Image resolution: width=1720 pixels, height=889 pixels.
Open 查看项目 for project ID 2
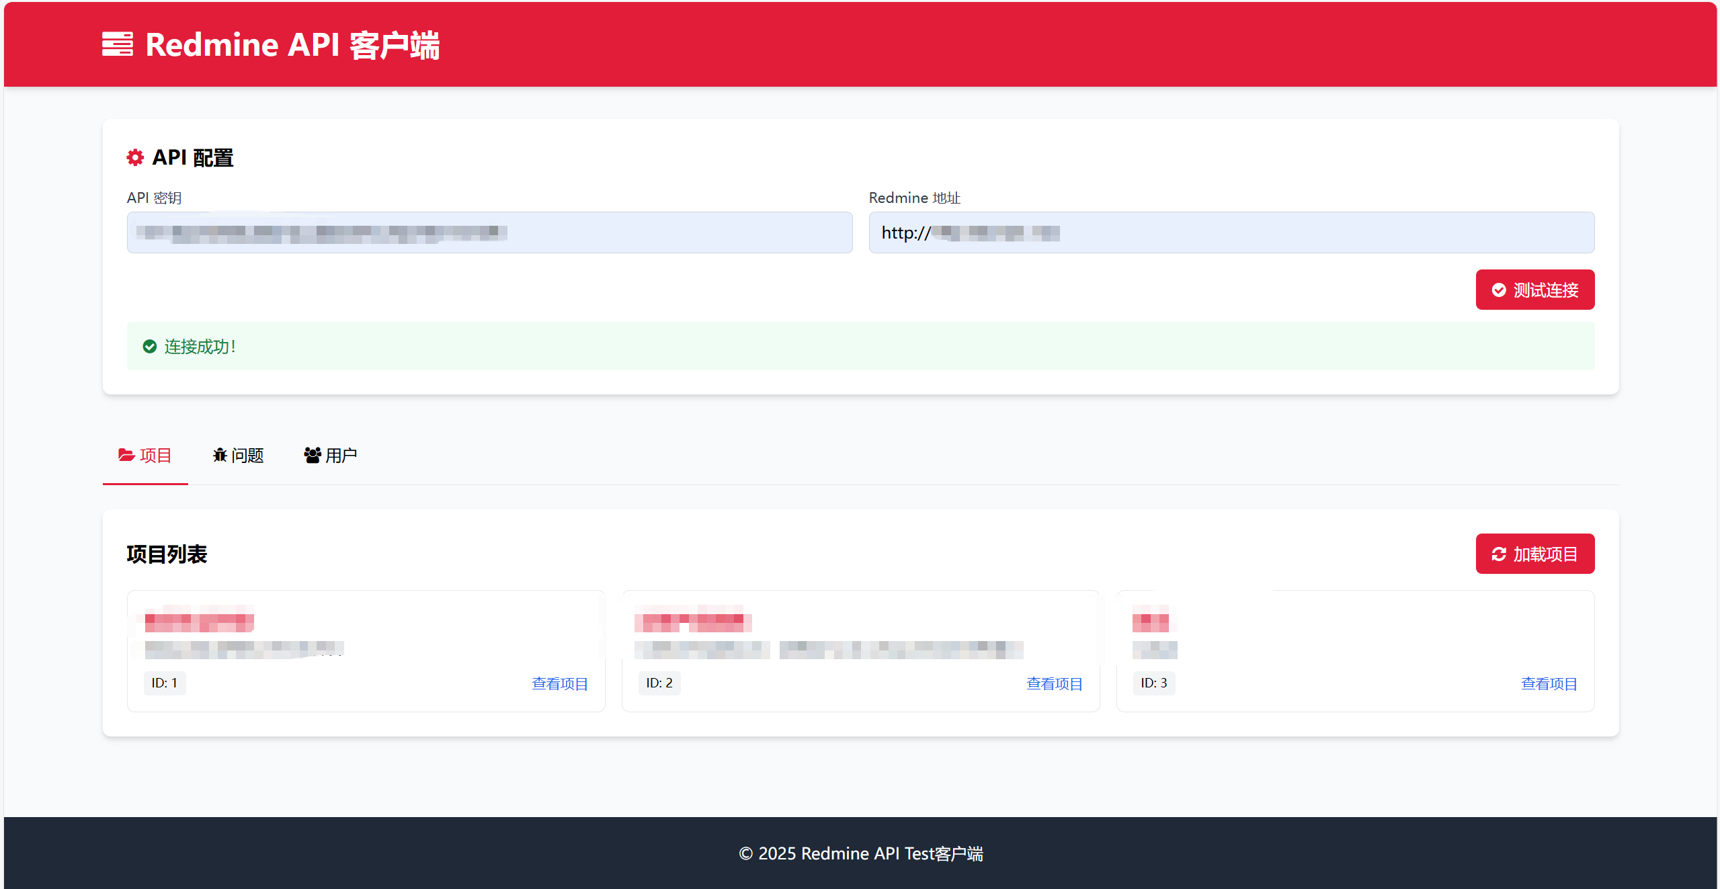1054,683
